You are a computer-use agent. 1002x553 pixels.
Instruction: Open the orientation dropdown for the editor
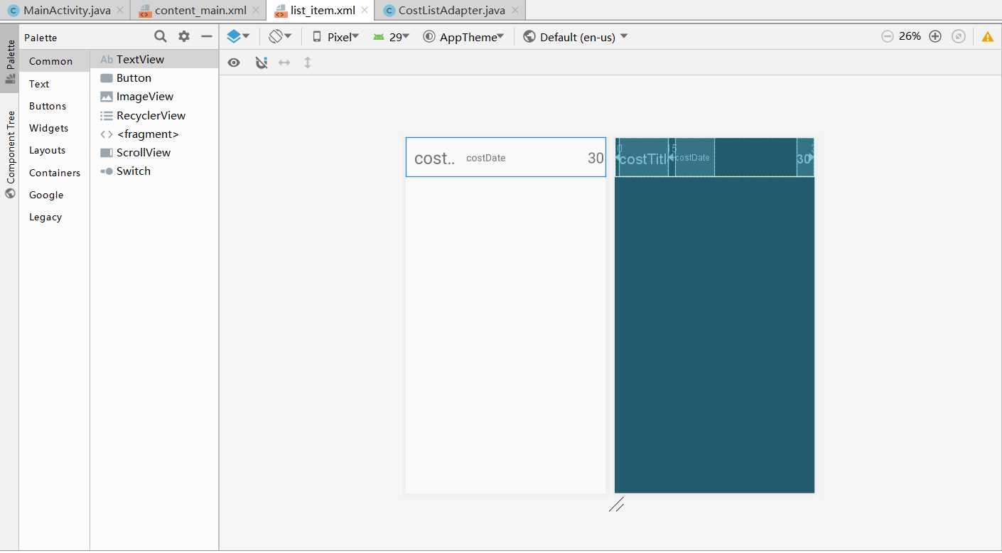[x=280, y=36]
